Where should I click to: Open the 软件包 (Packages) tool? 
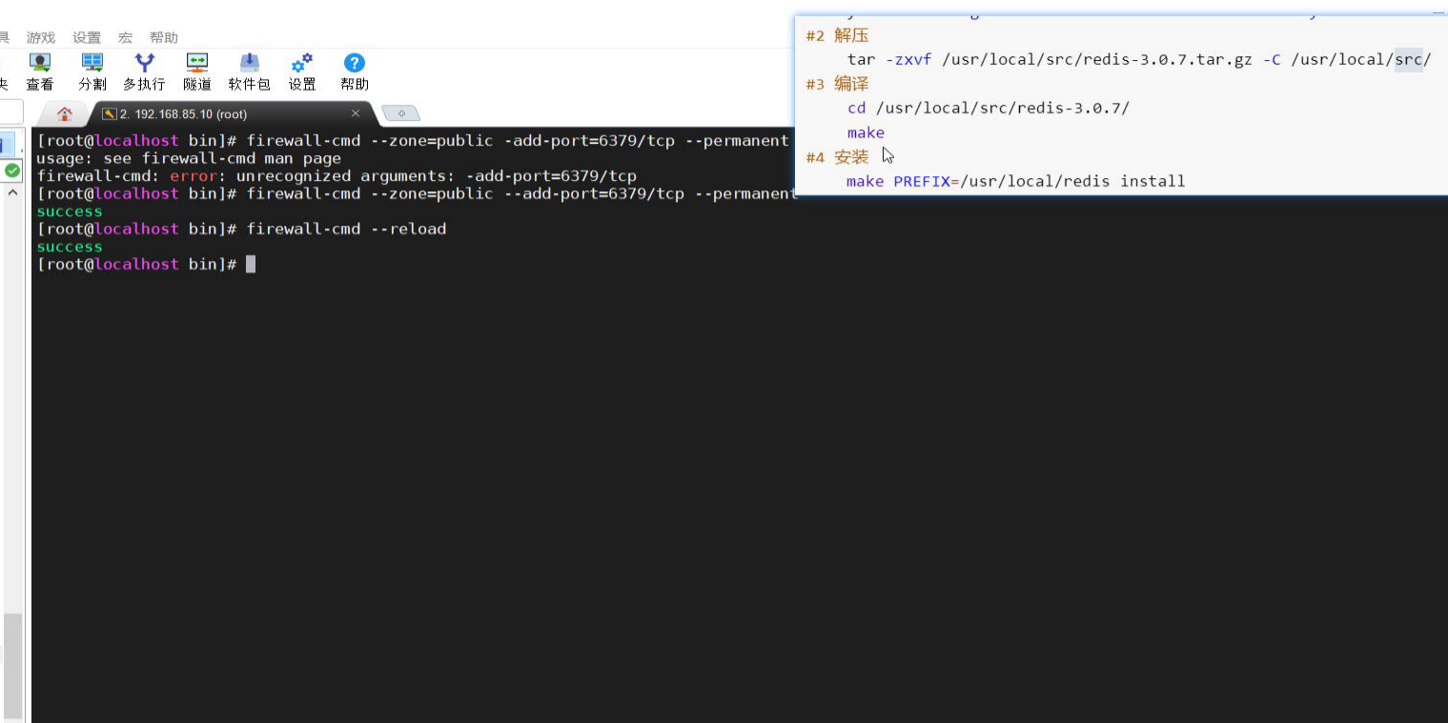coord(249,72)
